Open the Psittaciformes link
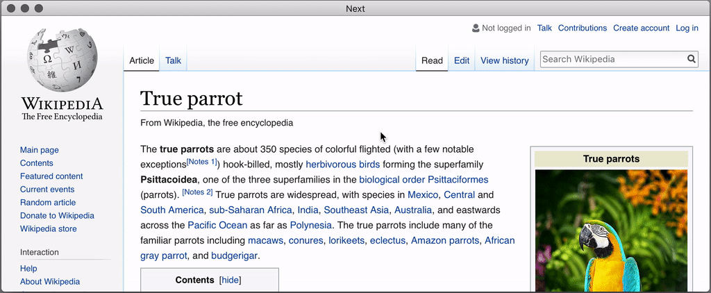Screen dimensions: 711x293 point(458,180)
